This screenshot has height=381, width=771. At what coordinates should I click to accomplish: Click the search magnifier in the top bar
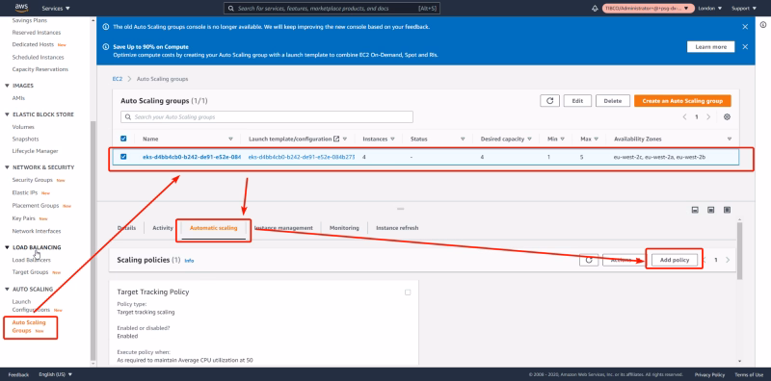[x=231, y=9]
